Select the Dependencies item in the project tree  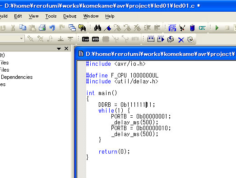17,77
